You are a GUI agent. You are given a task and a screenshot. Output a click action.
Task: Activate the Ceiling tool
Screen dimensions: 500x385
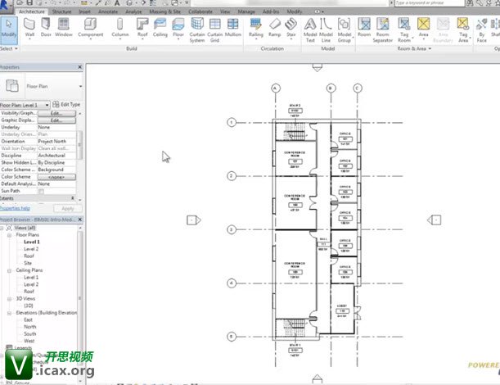160,28
